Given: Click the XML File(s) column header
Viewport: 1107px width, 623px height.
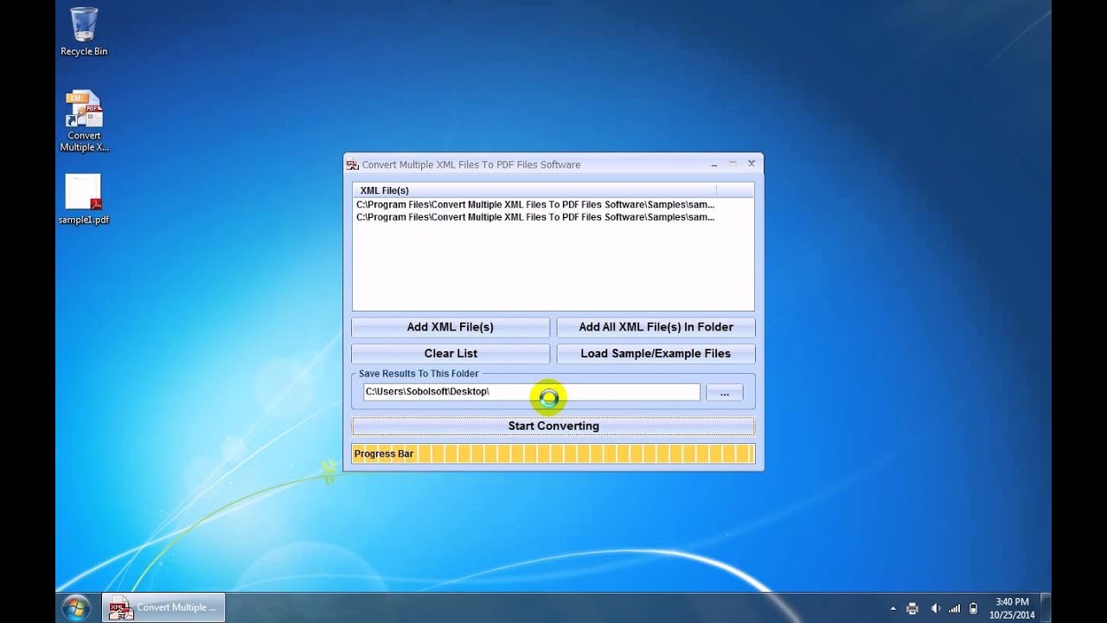Looking at the screenshot, I should point(534,190).
